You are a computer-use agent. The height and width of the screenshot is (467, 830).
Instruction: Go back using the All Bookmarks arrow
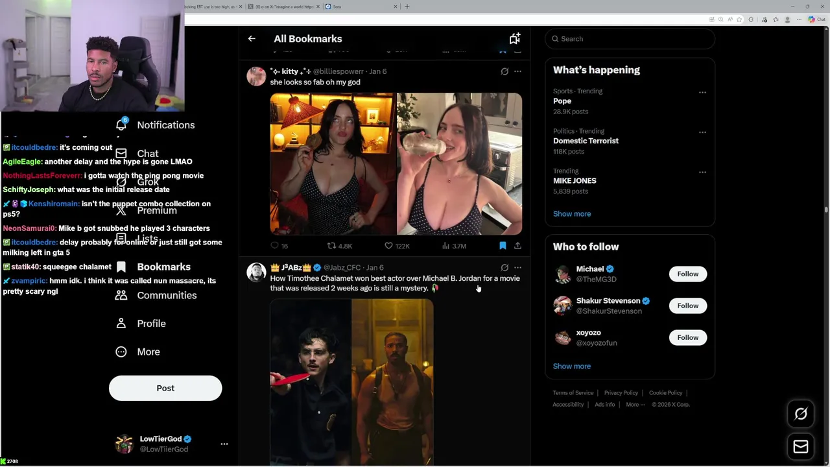pyautogui.click(x=252, y=39)
